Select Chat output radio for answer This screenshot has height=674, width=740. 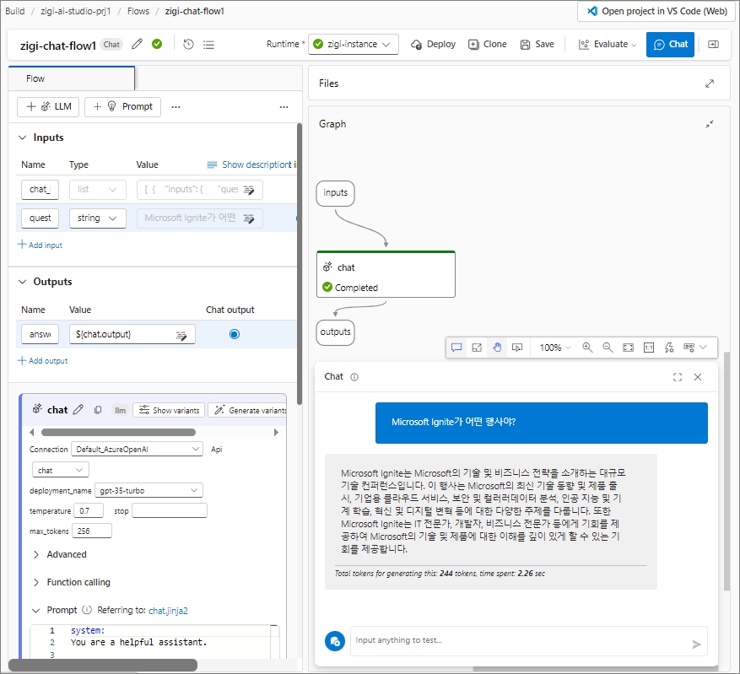pyautogui.click(x=234, y=334)
